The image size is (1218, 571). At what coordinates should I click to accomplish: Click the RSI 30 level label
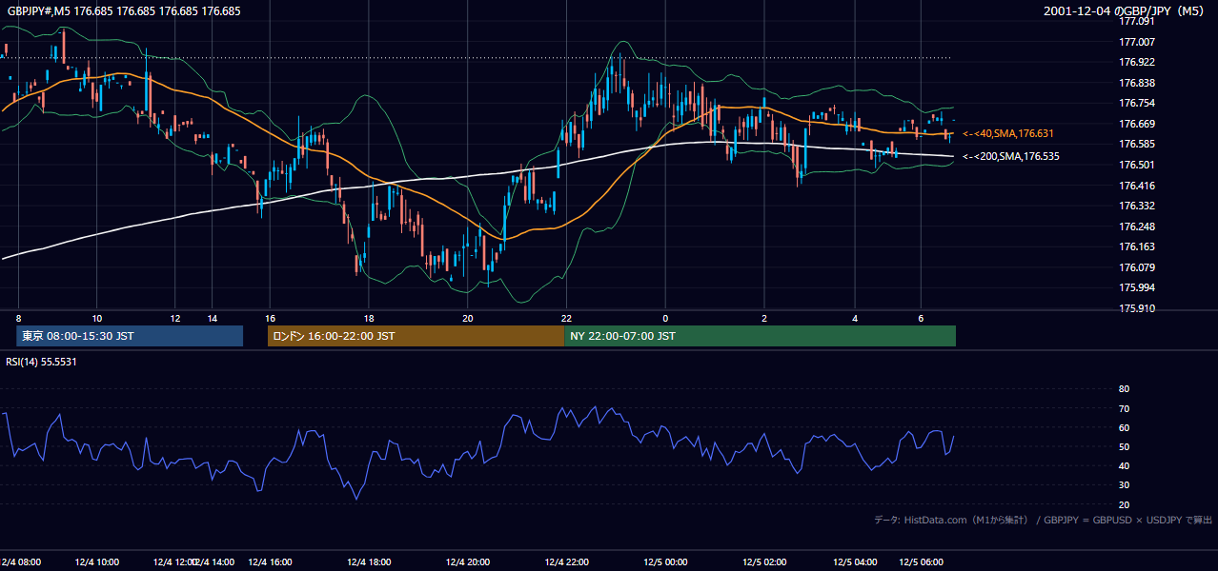click(1124, 485)
